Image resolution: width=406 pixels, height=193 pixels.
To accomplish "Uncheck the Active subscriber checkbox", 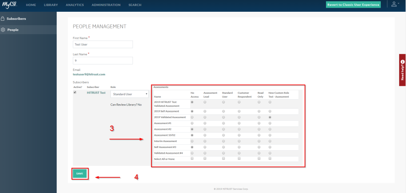I will (75, 92).
